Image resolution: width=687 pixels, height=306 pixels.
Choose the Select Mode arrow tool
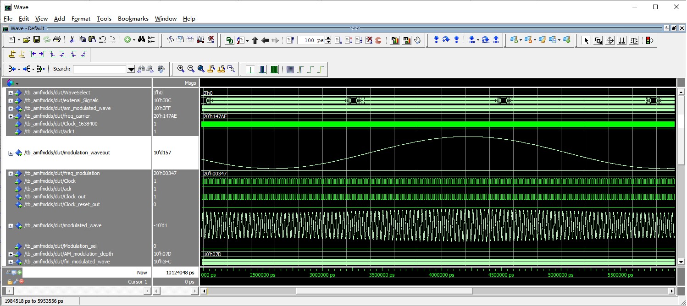click(x=586, y=40)
